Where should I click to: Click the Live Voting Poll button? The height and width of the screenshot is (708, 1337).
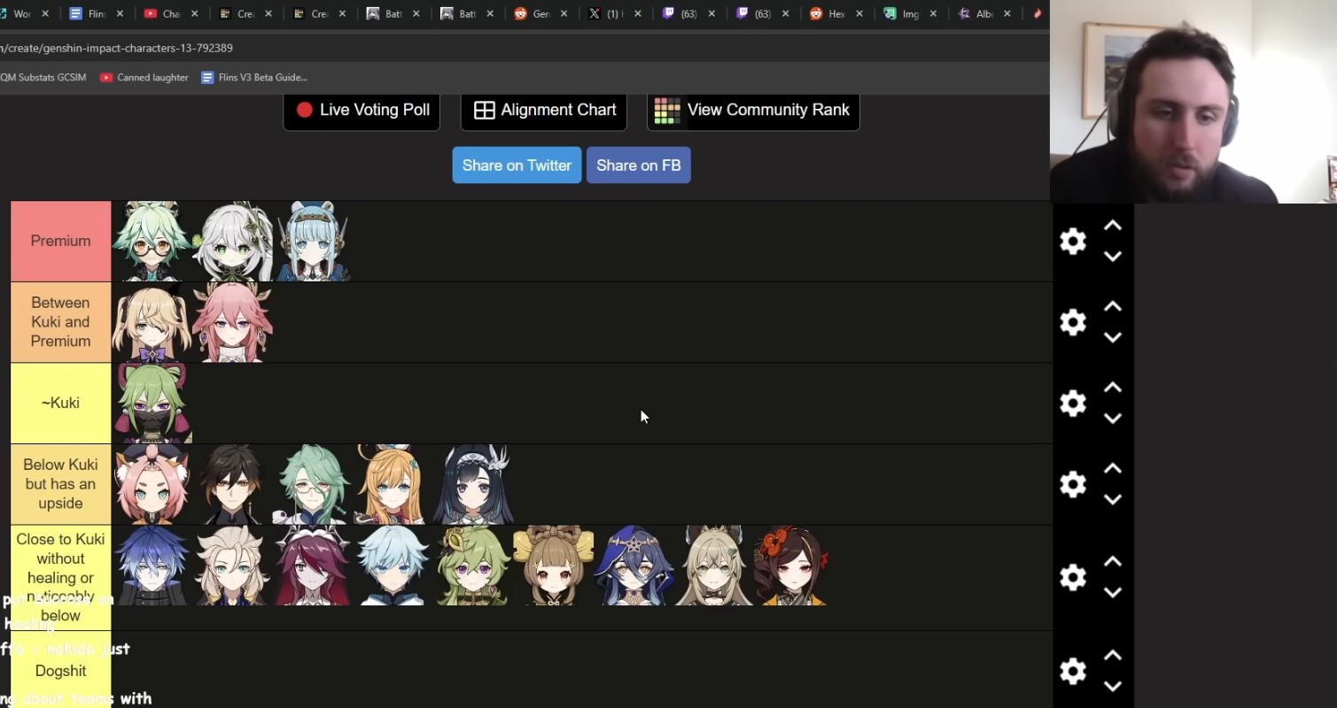click(361, 111)
